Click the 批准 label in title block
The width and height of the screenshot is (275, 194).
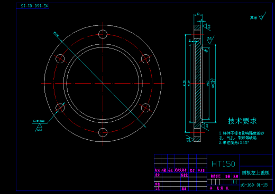(x=184, y=189)
